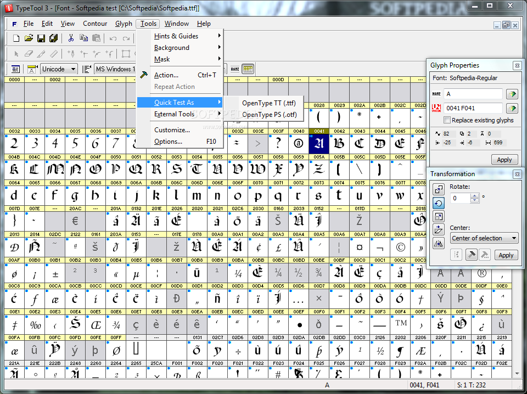
Task: Select the Mirror/flip transformation icon
Action: tap(439, 244)
